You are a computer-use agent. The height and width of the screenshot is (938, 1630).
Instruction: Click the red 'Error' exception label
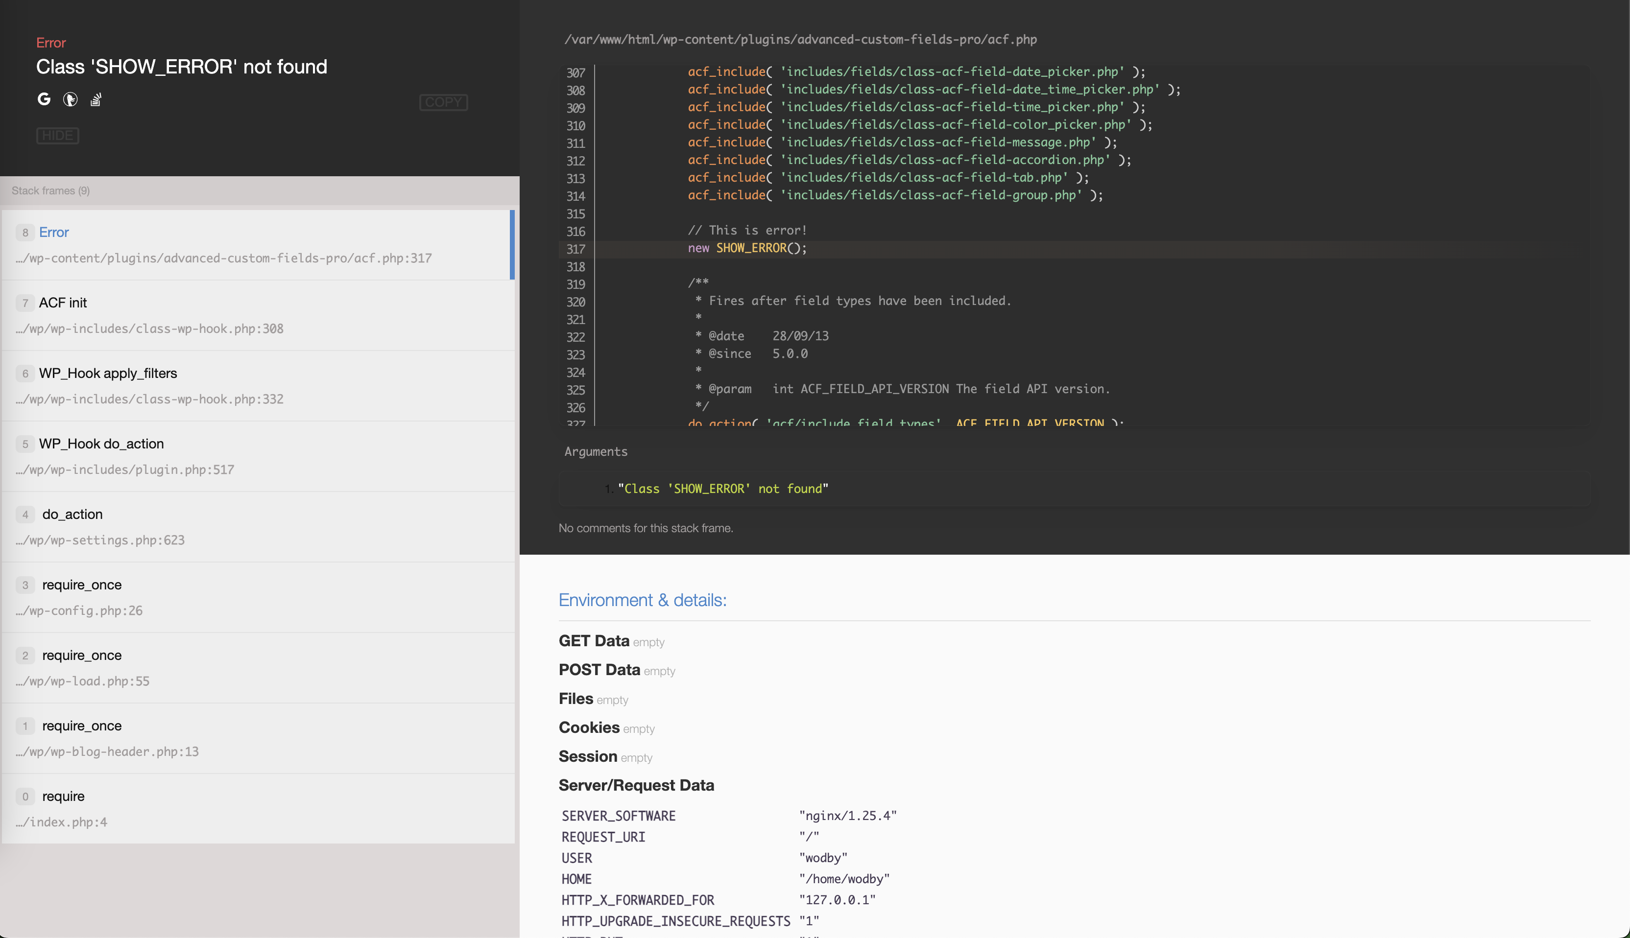(x=51, y=43)
